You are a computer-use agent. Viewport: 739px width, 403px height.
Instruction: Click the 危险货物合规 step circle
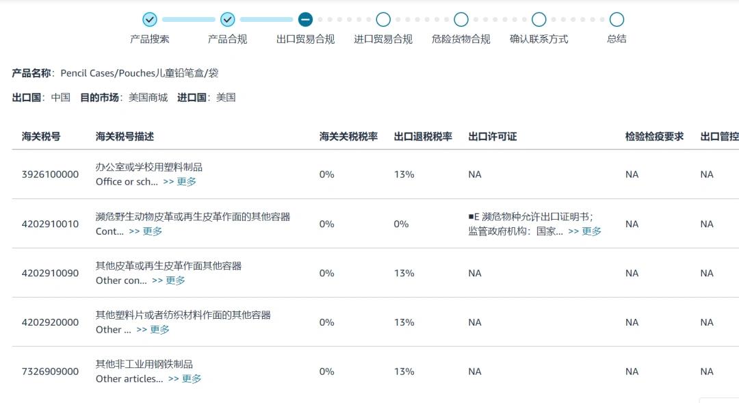coord(461,19)
